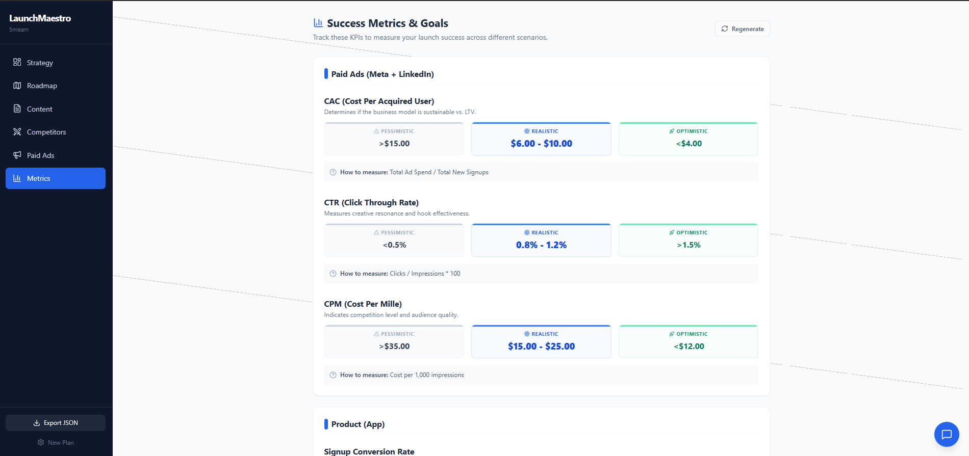Select the CTR optimistic >1.5% card
The height and width of the screenshot is (456, 969).
[x=688, y=240]
